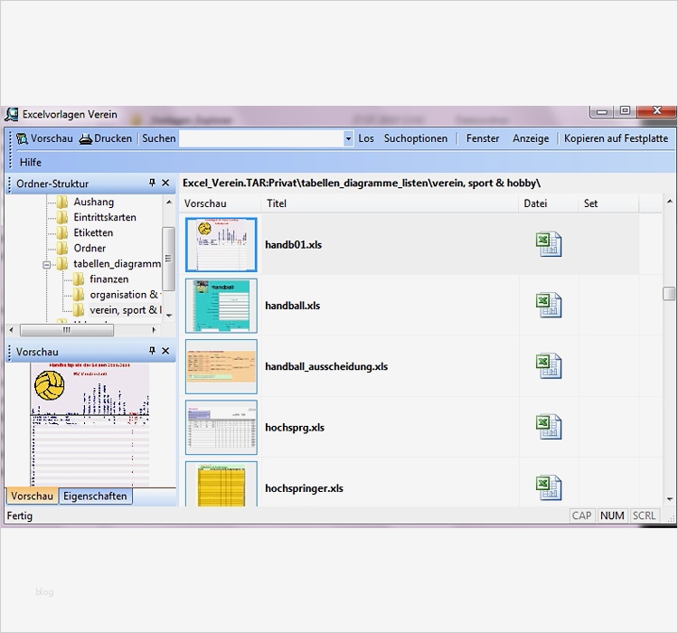Click the Drucken printer button
The image size is (678, 633).
click(106, 138)
